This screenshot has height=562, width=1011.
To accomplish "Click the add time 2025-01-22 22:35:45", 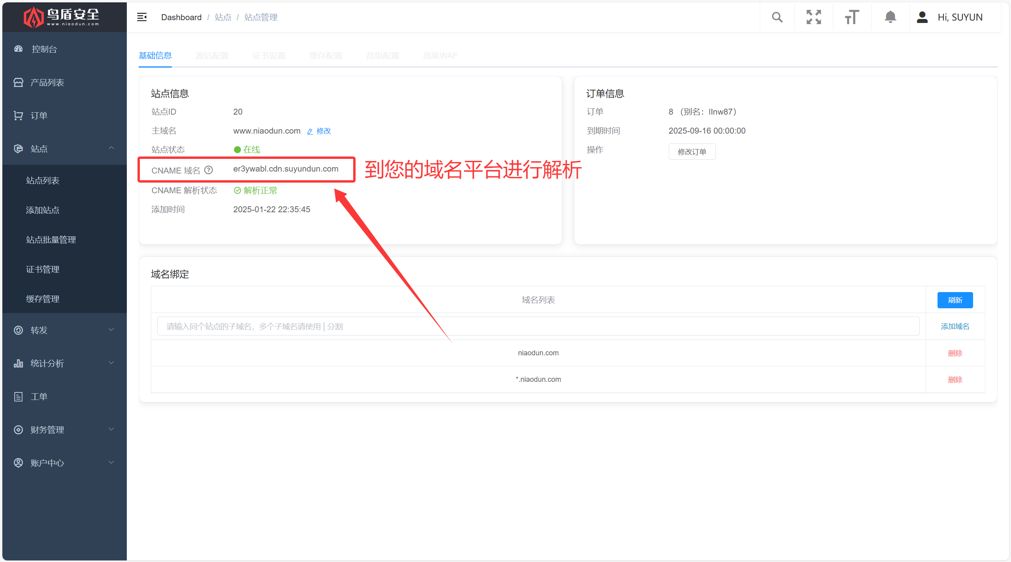I will pyautogui.click(x=271, y=209).
